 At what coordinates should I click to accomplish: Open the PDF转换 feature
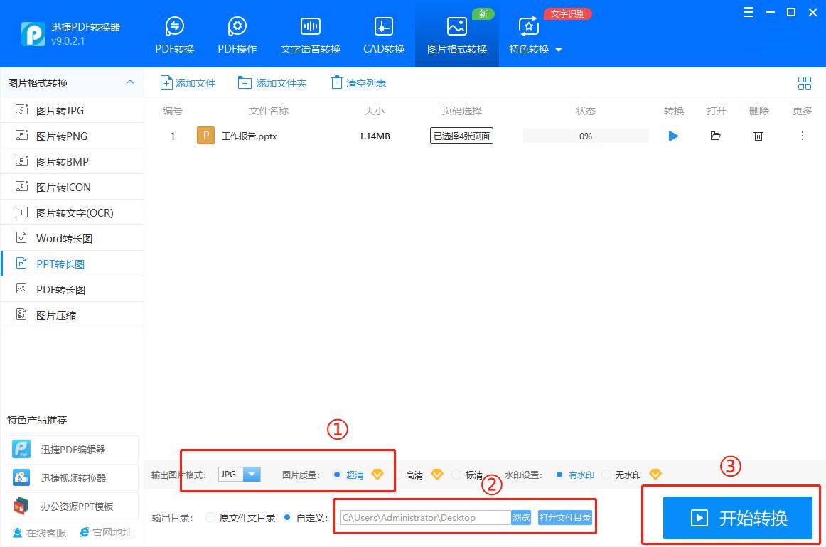coord(174,33)
